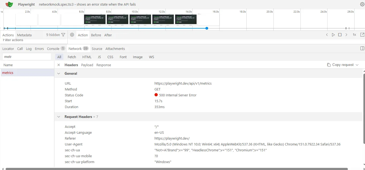
Task: Collapse the Request Headers section
Action: pyautogui.click(x=59, y=117)
